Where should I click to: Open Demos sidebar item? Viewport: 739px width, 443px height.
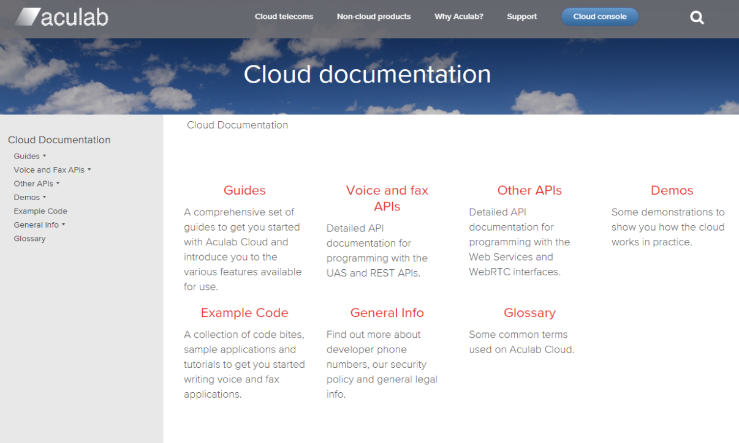pyautogui.click(x=26, y=197)
